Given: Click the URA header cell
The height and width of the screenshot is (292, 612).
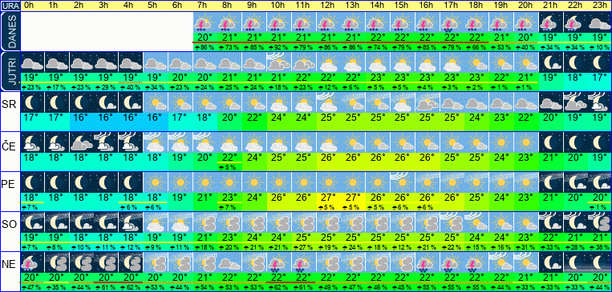Looking at the screenshot, I should 10,6.
